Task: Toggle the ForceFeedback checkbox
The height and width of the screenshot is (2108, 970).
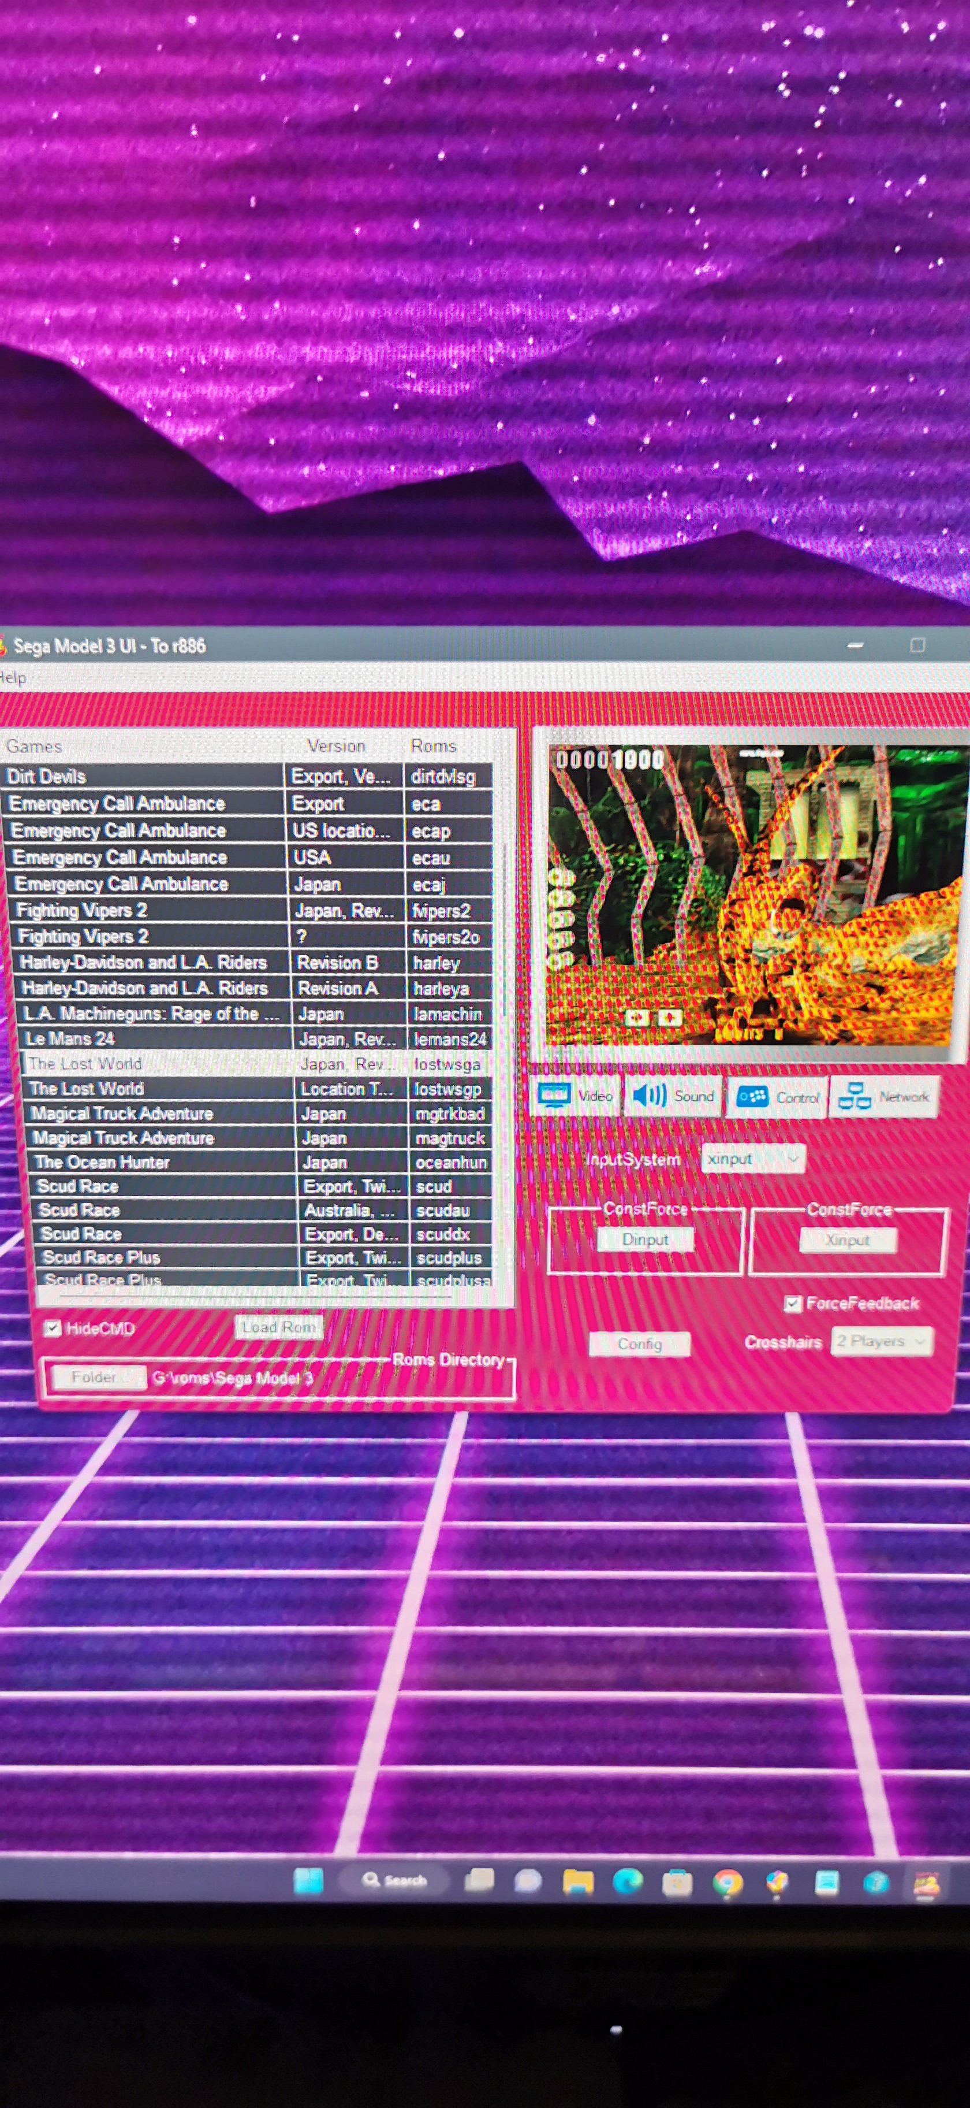Action: (793, 1304)
